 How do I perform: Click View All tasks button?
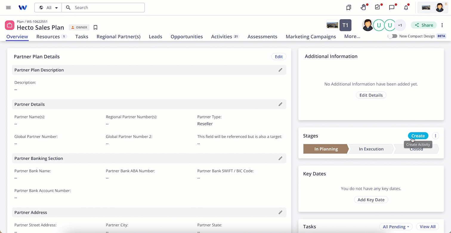(x=427, y=227)
